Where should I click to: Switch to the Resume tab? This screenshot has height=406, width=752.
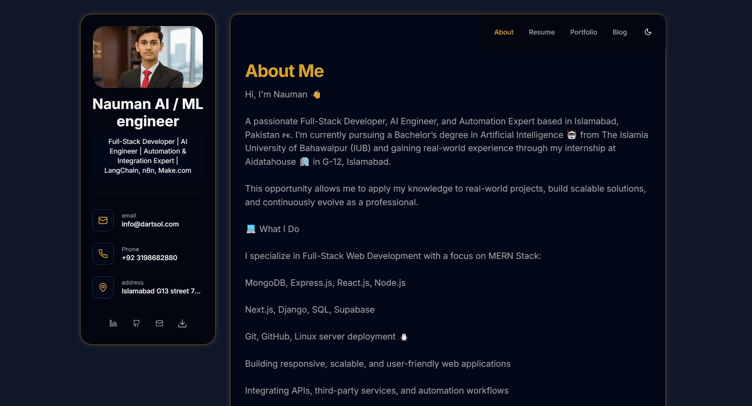(x=542, y=32)
